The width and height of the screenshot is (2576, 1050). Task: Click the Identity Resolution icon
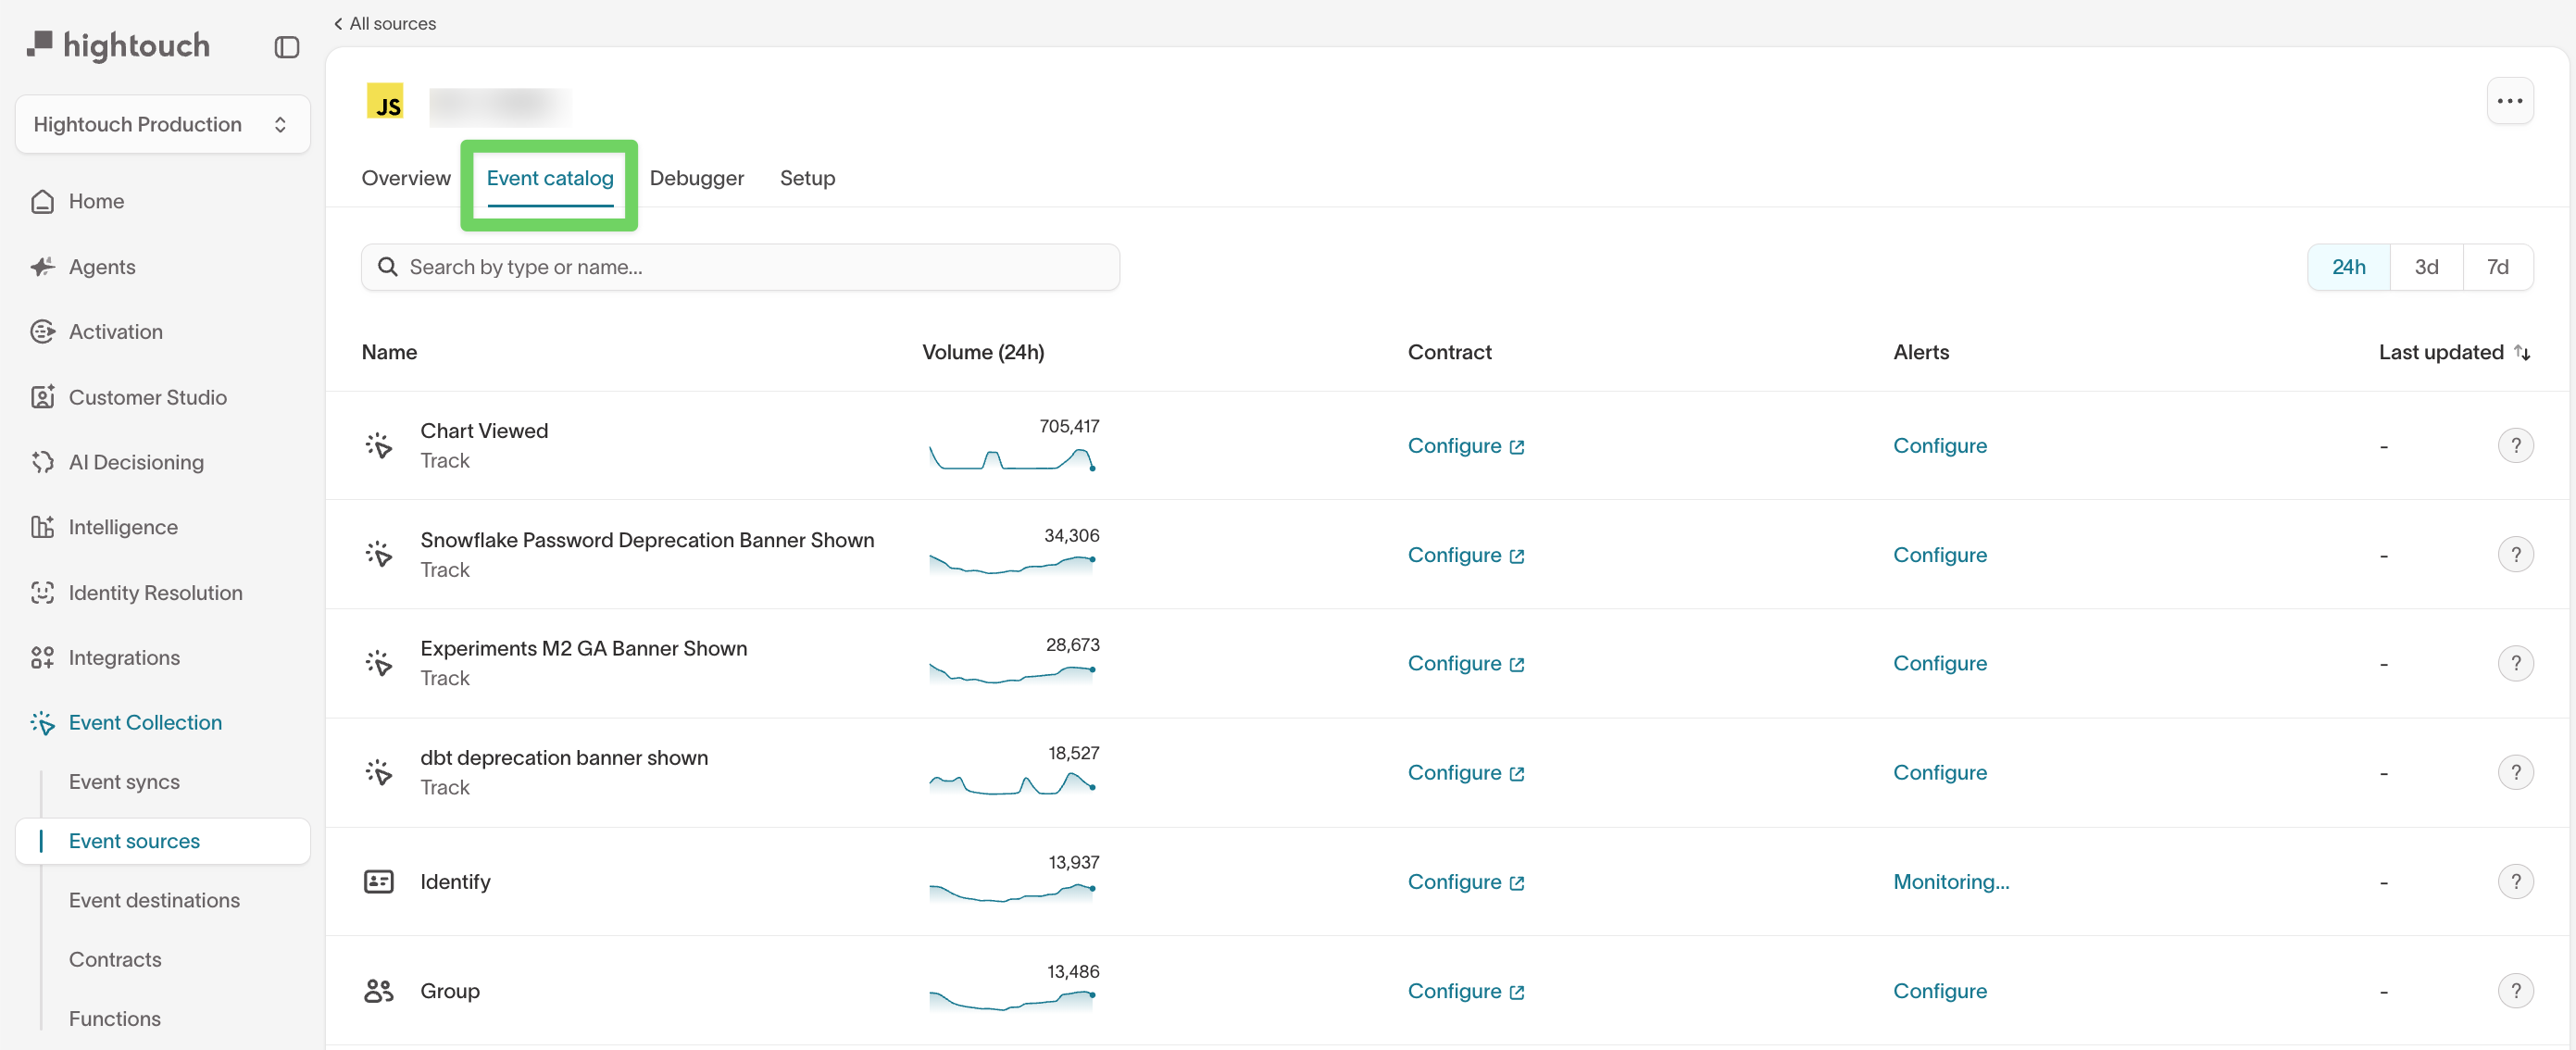tap(42, 593)
